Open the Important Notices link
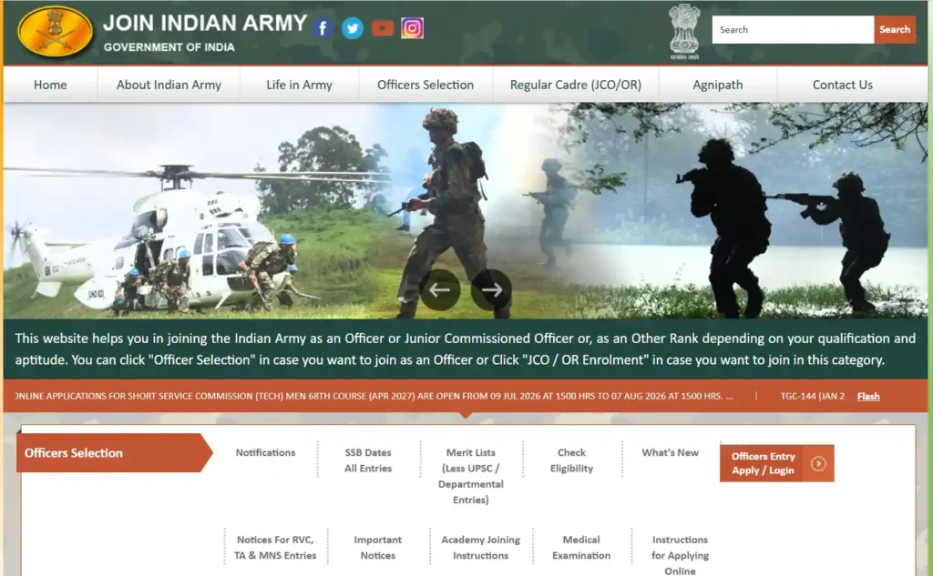The height and width of the screenshot is (576, 933). (378, 548)
